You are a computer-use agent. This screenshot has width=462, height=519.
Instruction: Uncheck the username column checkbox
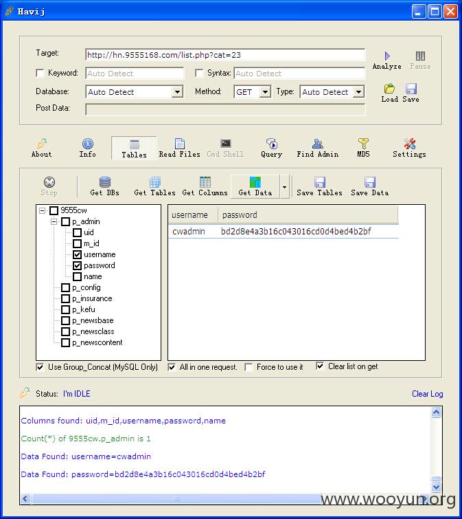click(x=77, y=254)
